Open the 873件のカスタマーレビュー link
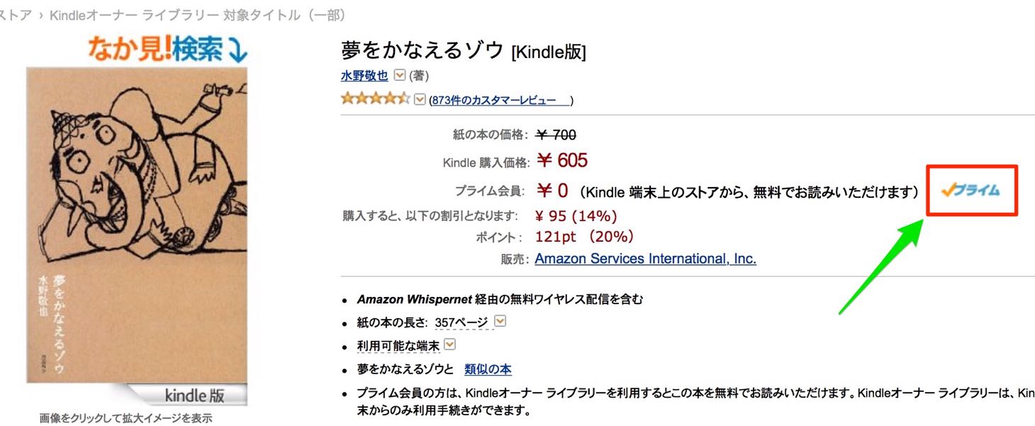The image size is (1035, 426). pos(501,100)
